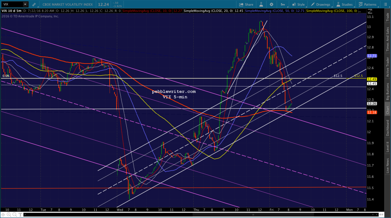Click the yellow 12.49 price axis bubble
This screenshot has width=391, height=218.
pyautogui.click(x=372, y=79)
